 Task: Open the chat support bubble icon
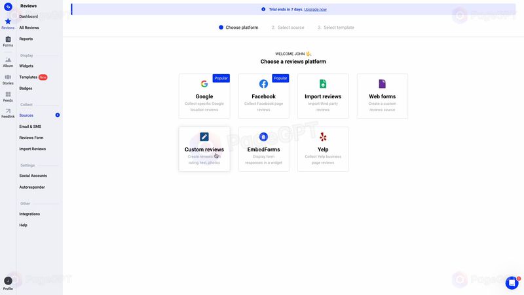(x=512, y=283)
